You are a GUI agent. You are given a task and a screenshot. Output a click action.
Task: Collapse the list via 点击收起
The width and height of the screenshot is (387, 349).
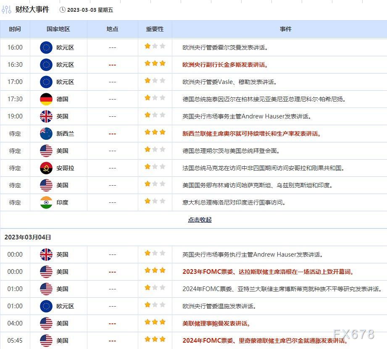[x=200, y=220]
